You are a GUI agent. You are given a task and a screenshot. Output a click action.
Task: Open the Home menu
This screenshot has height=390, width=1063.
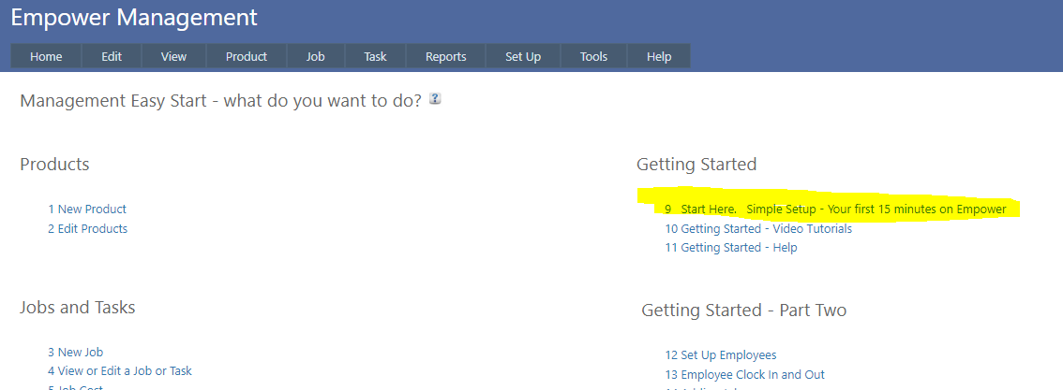(x=46, y=56)
